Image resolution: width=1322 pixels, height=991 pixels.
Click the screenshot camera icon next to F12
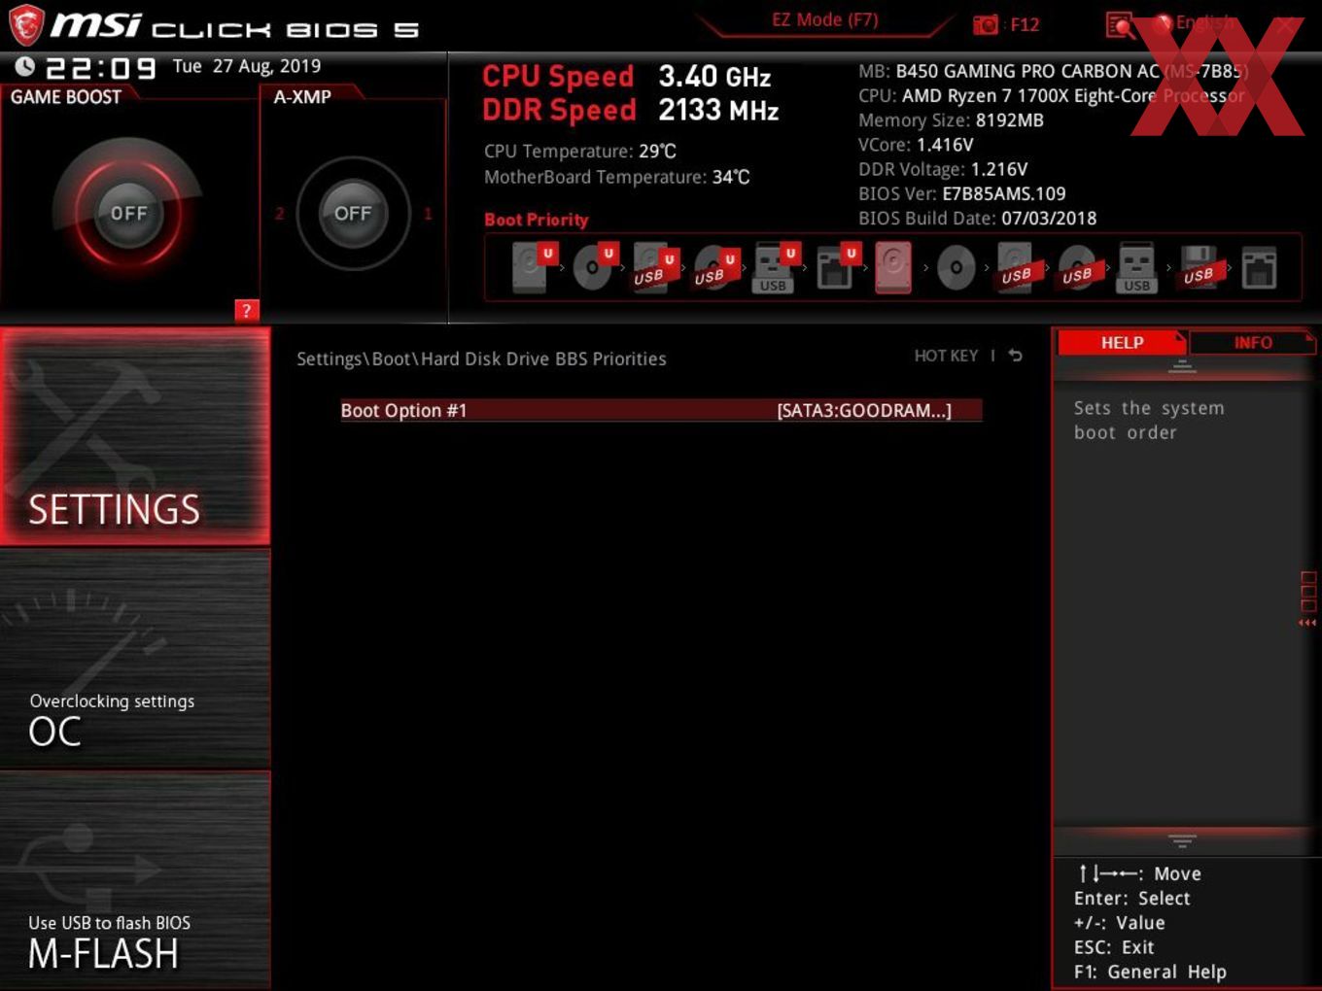pyautogui.click(x=986, y=24)
